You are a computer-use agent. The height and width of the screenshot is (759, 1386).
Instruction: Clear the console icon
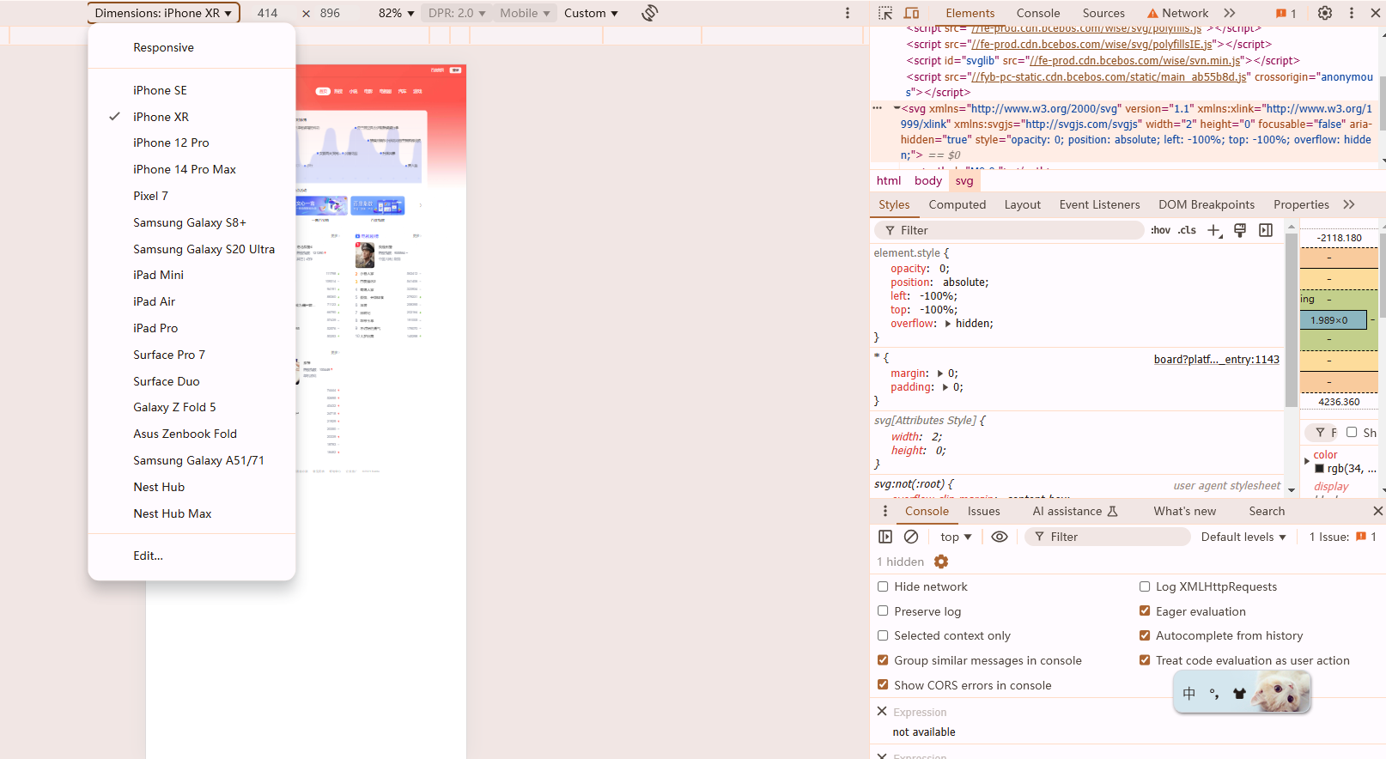tap(911, 537)
